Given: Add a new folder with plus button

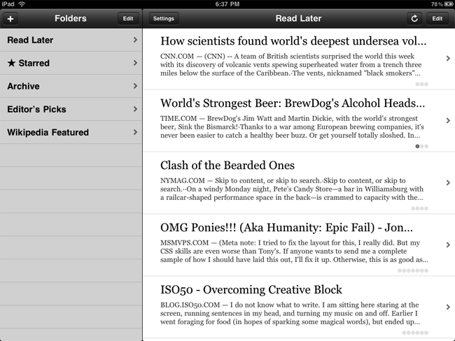Looking at the screenshot, I should pyautogui.click(x=10, y=19).
